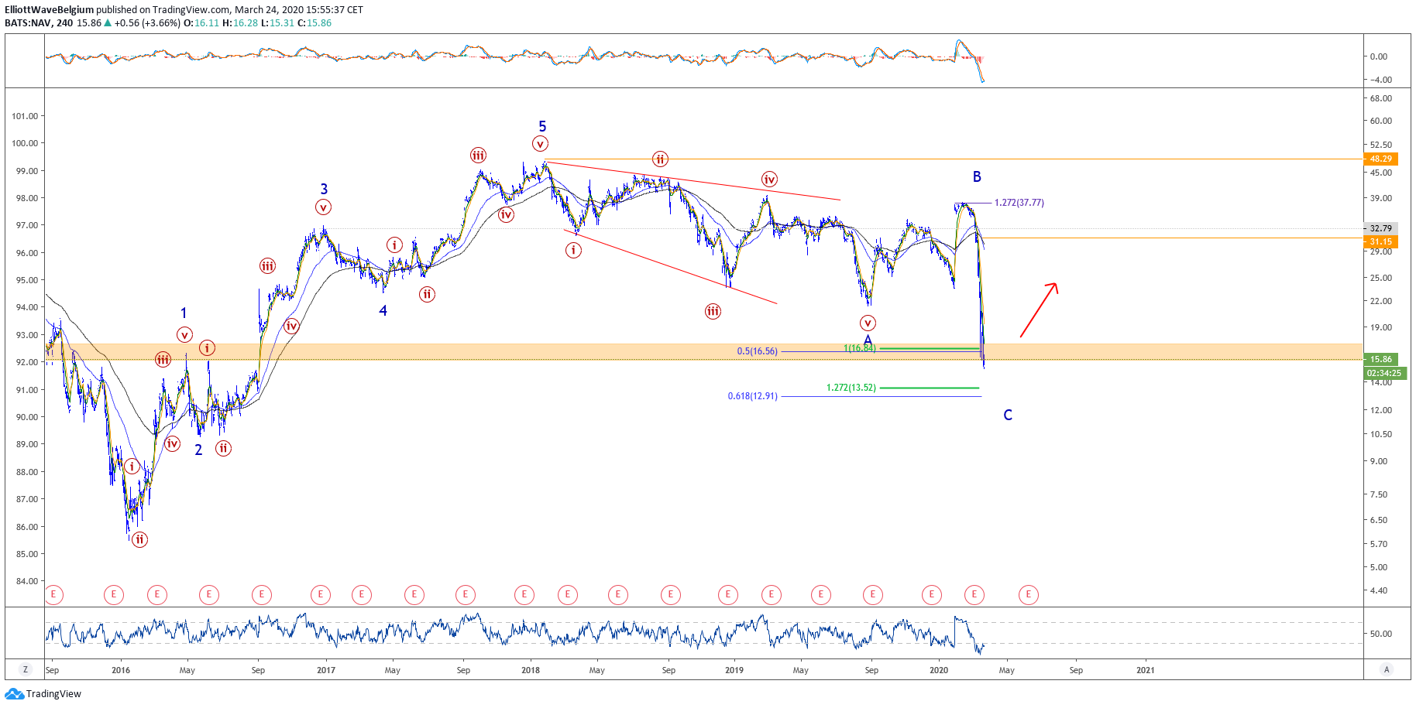The image size is (1416, 708).
Task: Open the TradingView logo link
Action: (43, 694)
